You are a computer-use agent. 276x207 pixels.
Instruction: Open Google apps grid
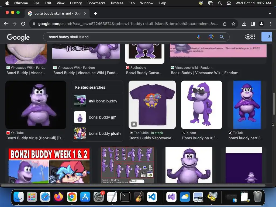click(x=253, y=37)
